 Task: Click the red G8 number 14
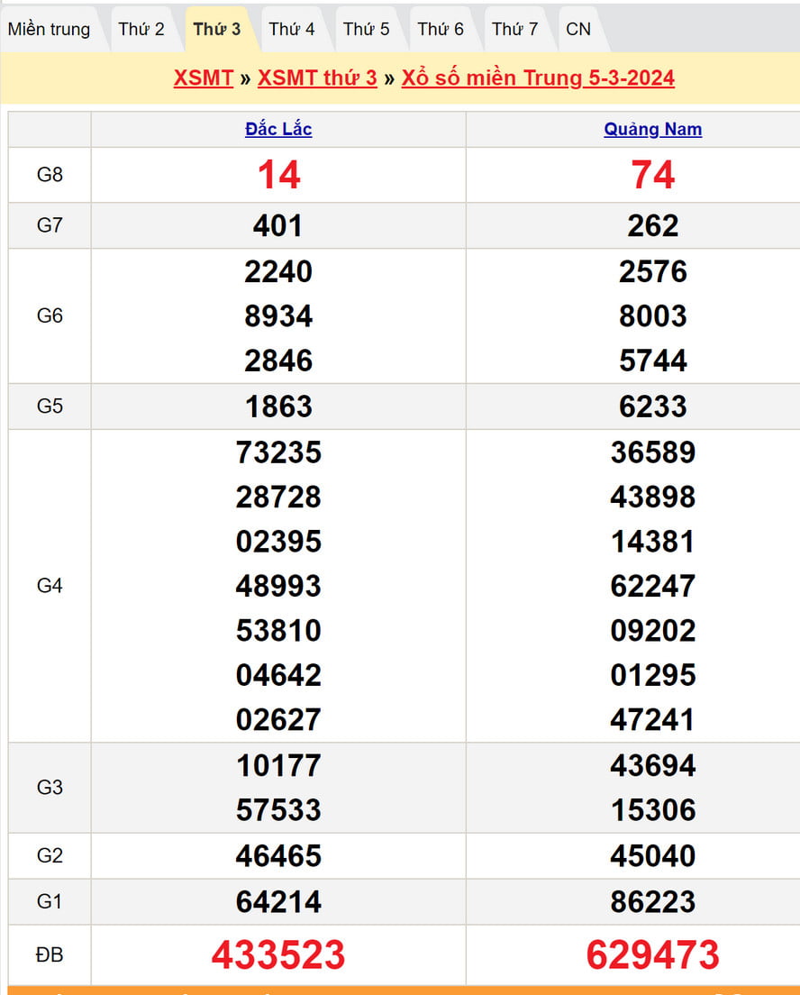pyautogui.click(x=278, y=175)
